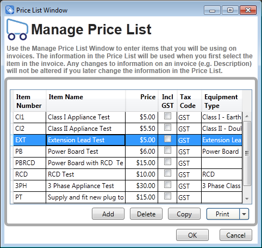262x248 pixels.
Task: Open the Print button dropdown arrow
Action: pos(244,214)
